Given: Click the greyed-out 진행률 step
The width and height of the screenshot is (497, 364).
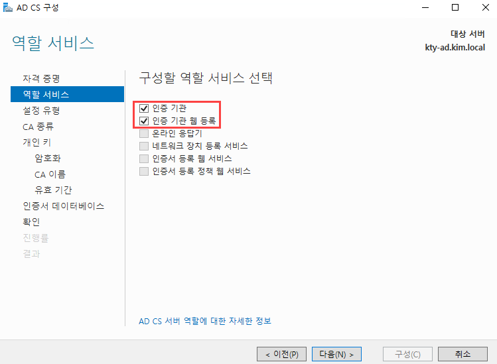Looking at the screenshot, I should point(36,237).
